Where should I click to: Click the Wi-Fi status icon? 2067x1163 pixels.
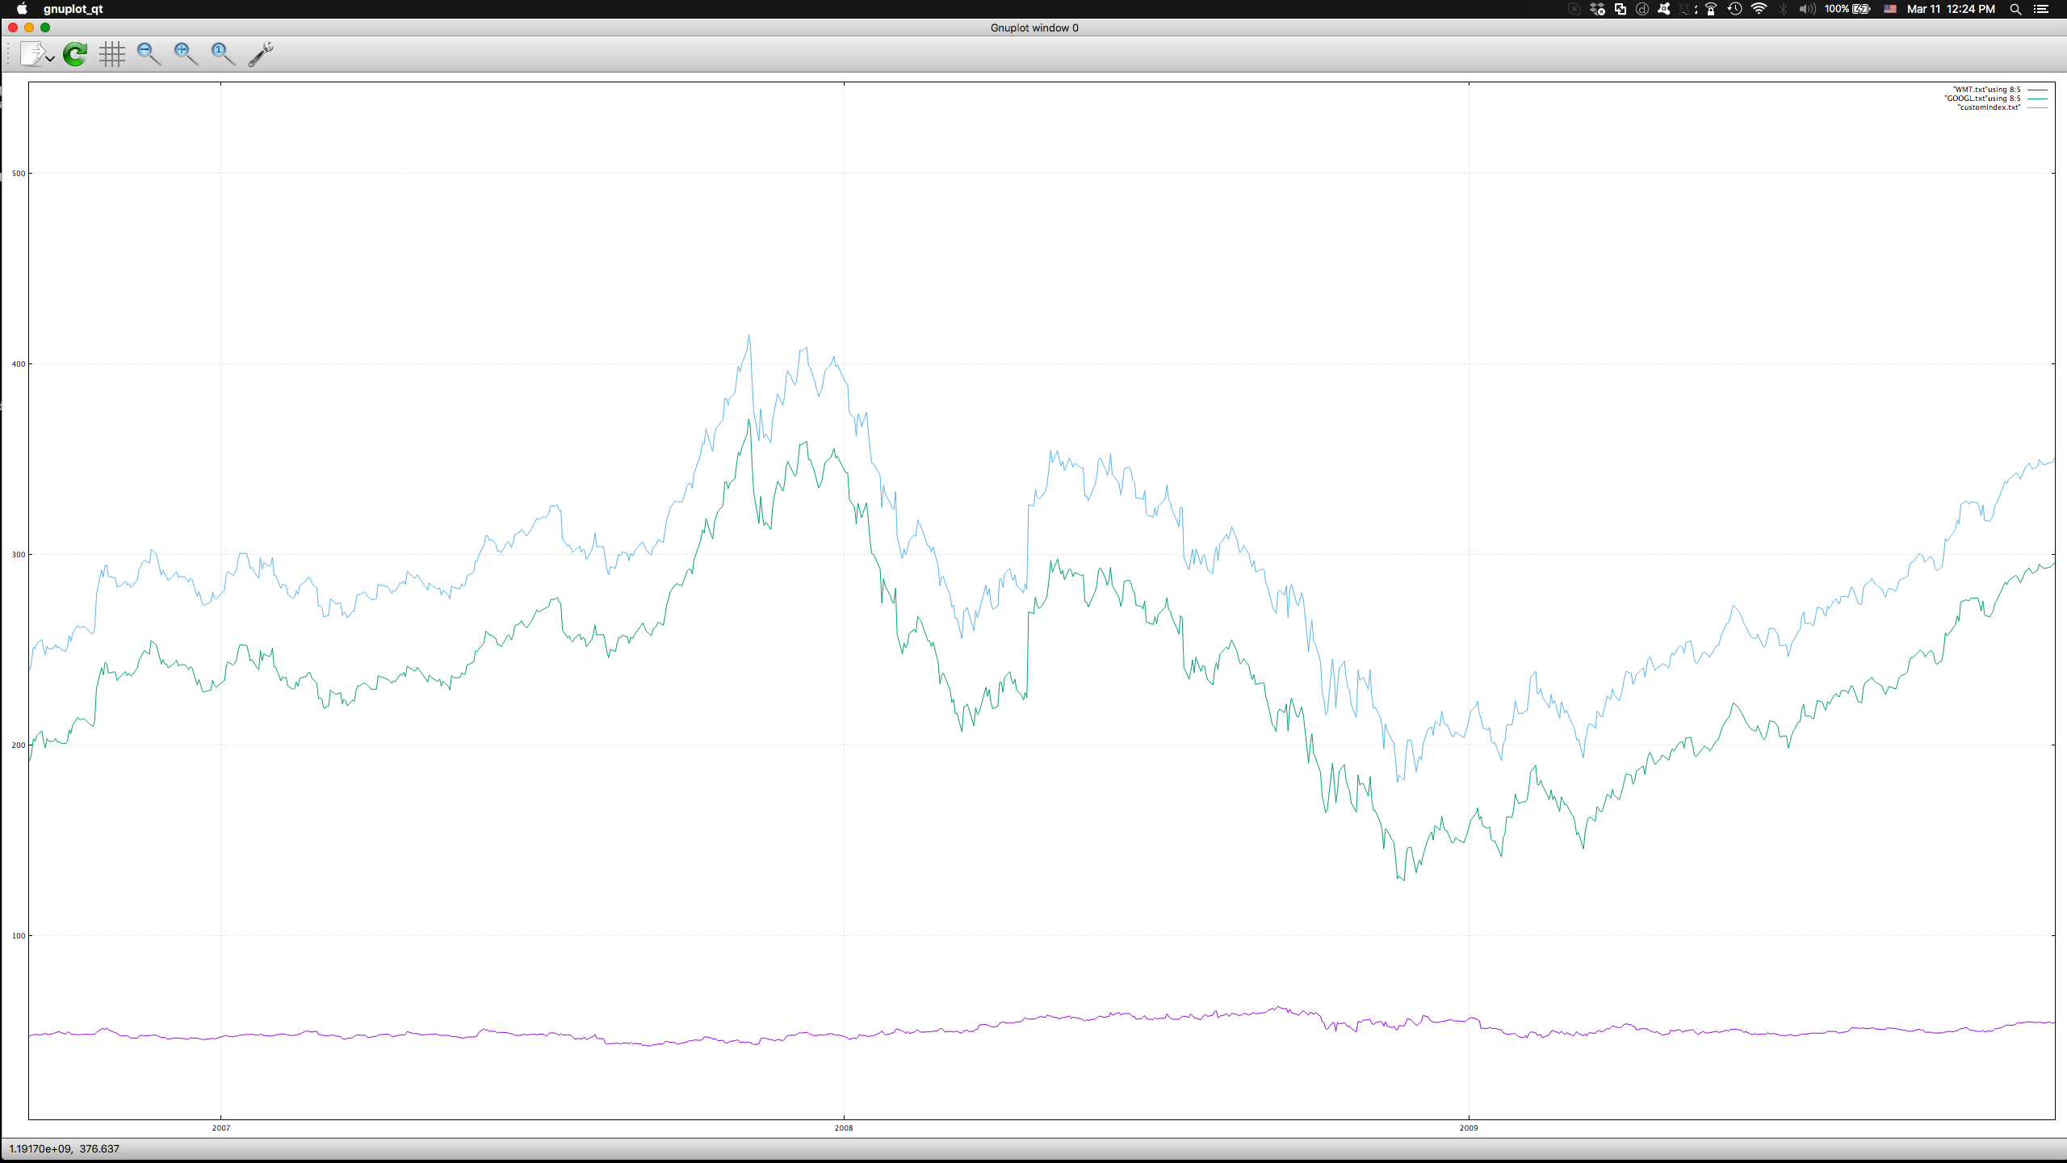point(1759,9)
